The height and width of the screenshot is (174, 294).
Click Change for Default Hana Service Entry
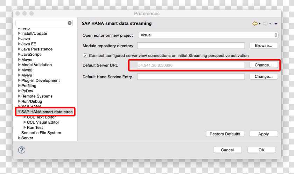tap(264, 76)
